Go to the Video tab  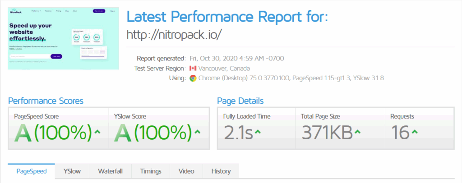click(x=186, y=171)
